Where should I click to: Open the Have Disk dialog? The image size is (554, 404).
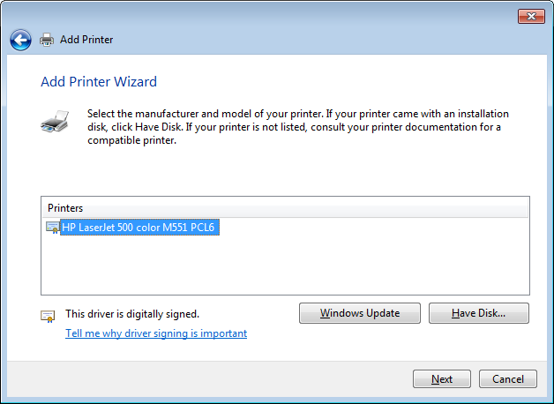(x=478, y=313)
